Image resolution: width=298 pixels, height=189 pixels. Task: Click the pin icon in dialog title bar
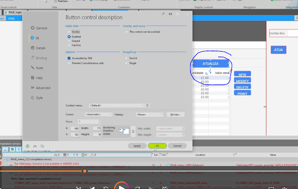point(170,14)
